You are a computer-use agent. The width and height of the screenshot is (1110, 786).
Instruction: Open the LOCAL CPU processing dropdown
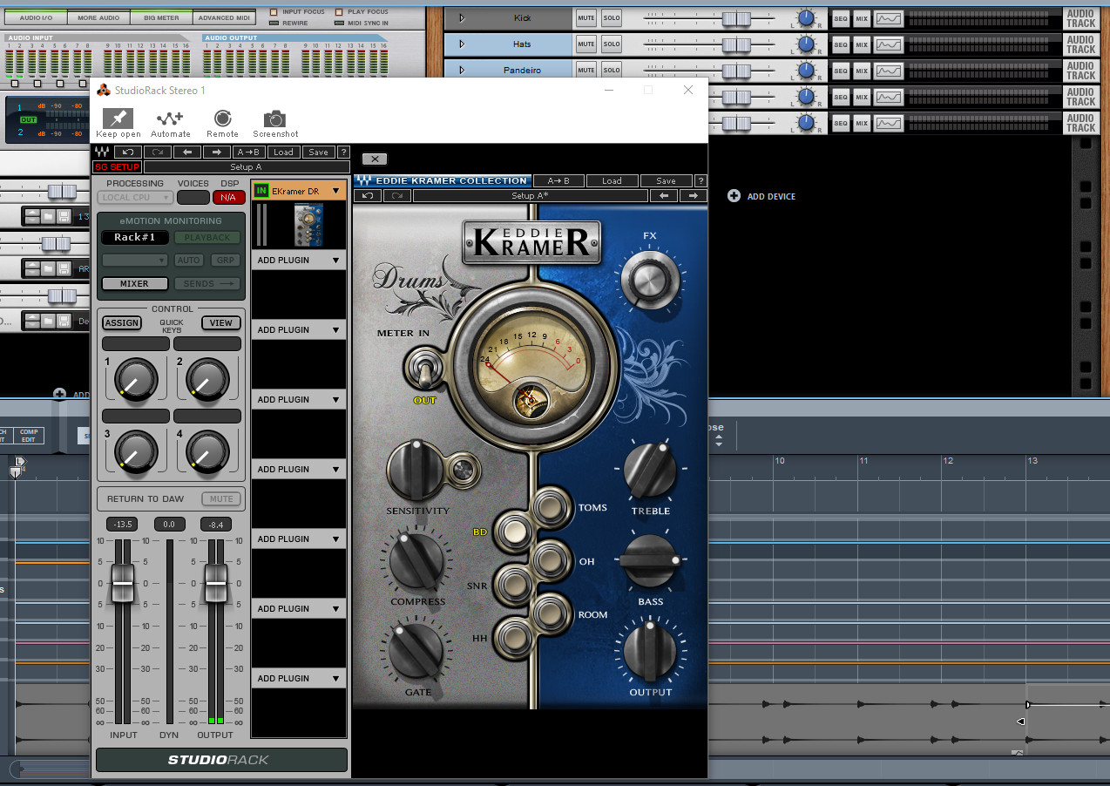[x=135, y=198]
